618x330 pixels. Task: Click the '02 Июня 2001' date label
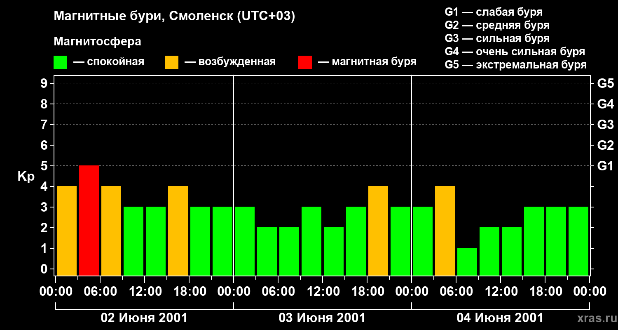[x=144, y=318]
